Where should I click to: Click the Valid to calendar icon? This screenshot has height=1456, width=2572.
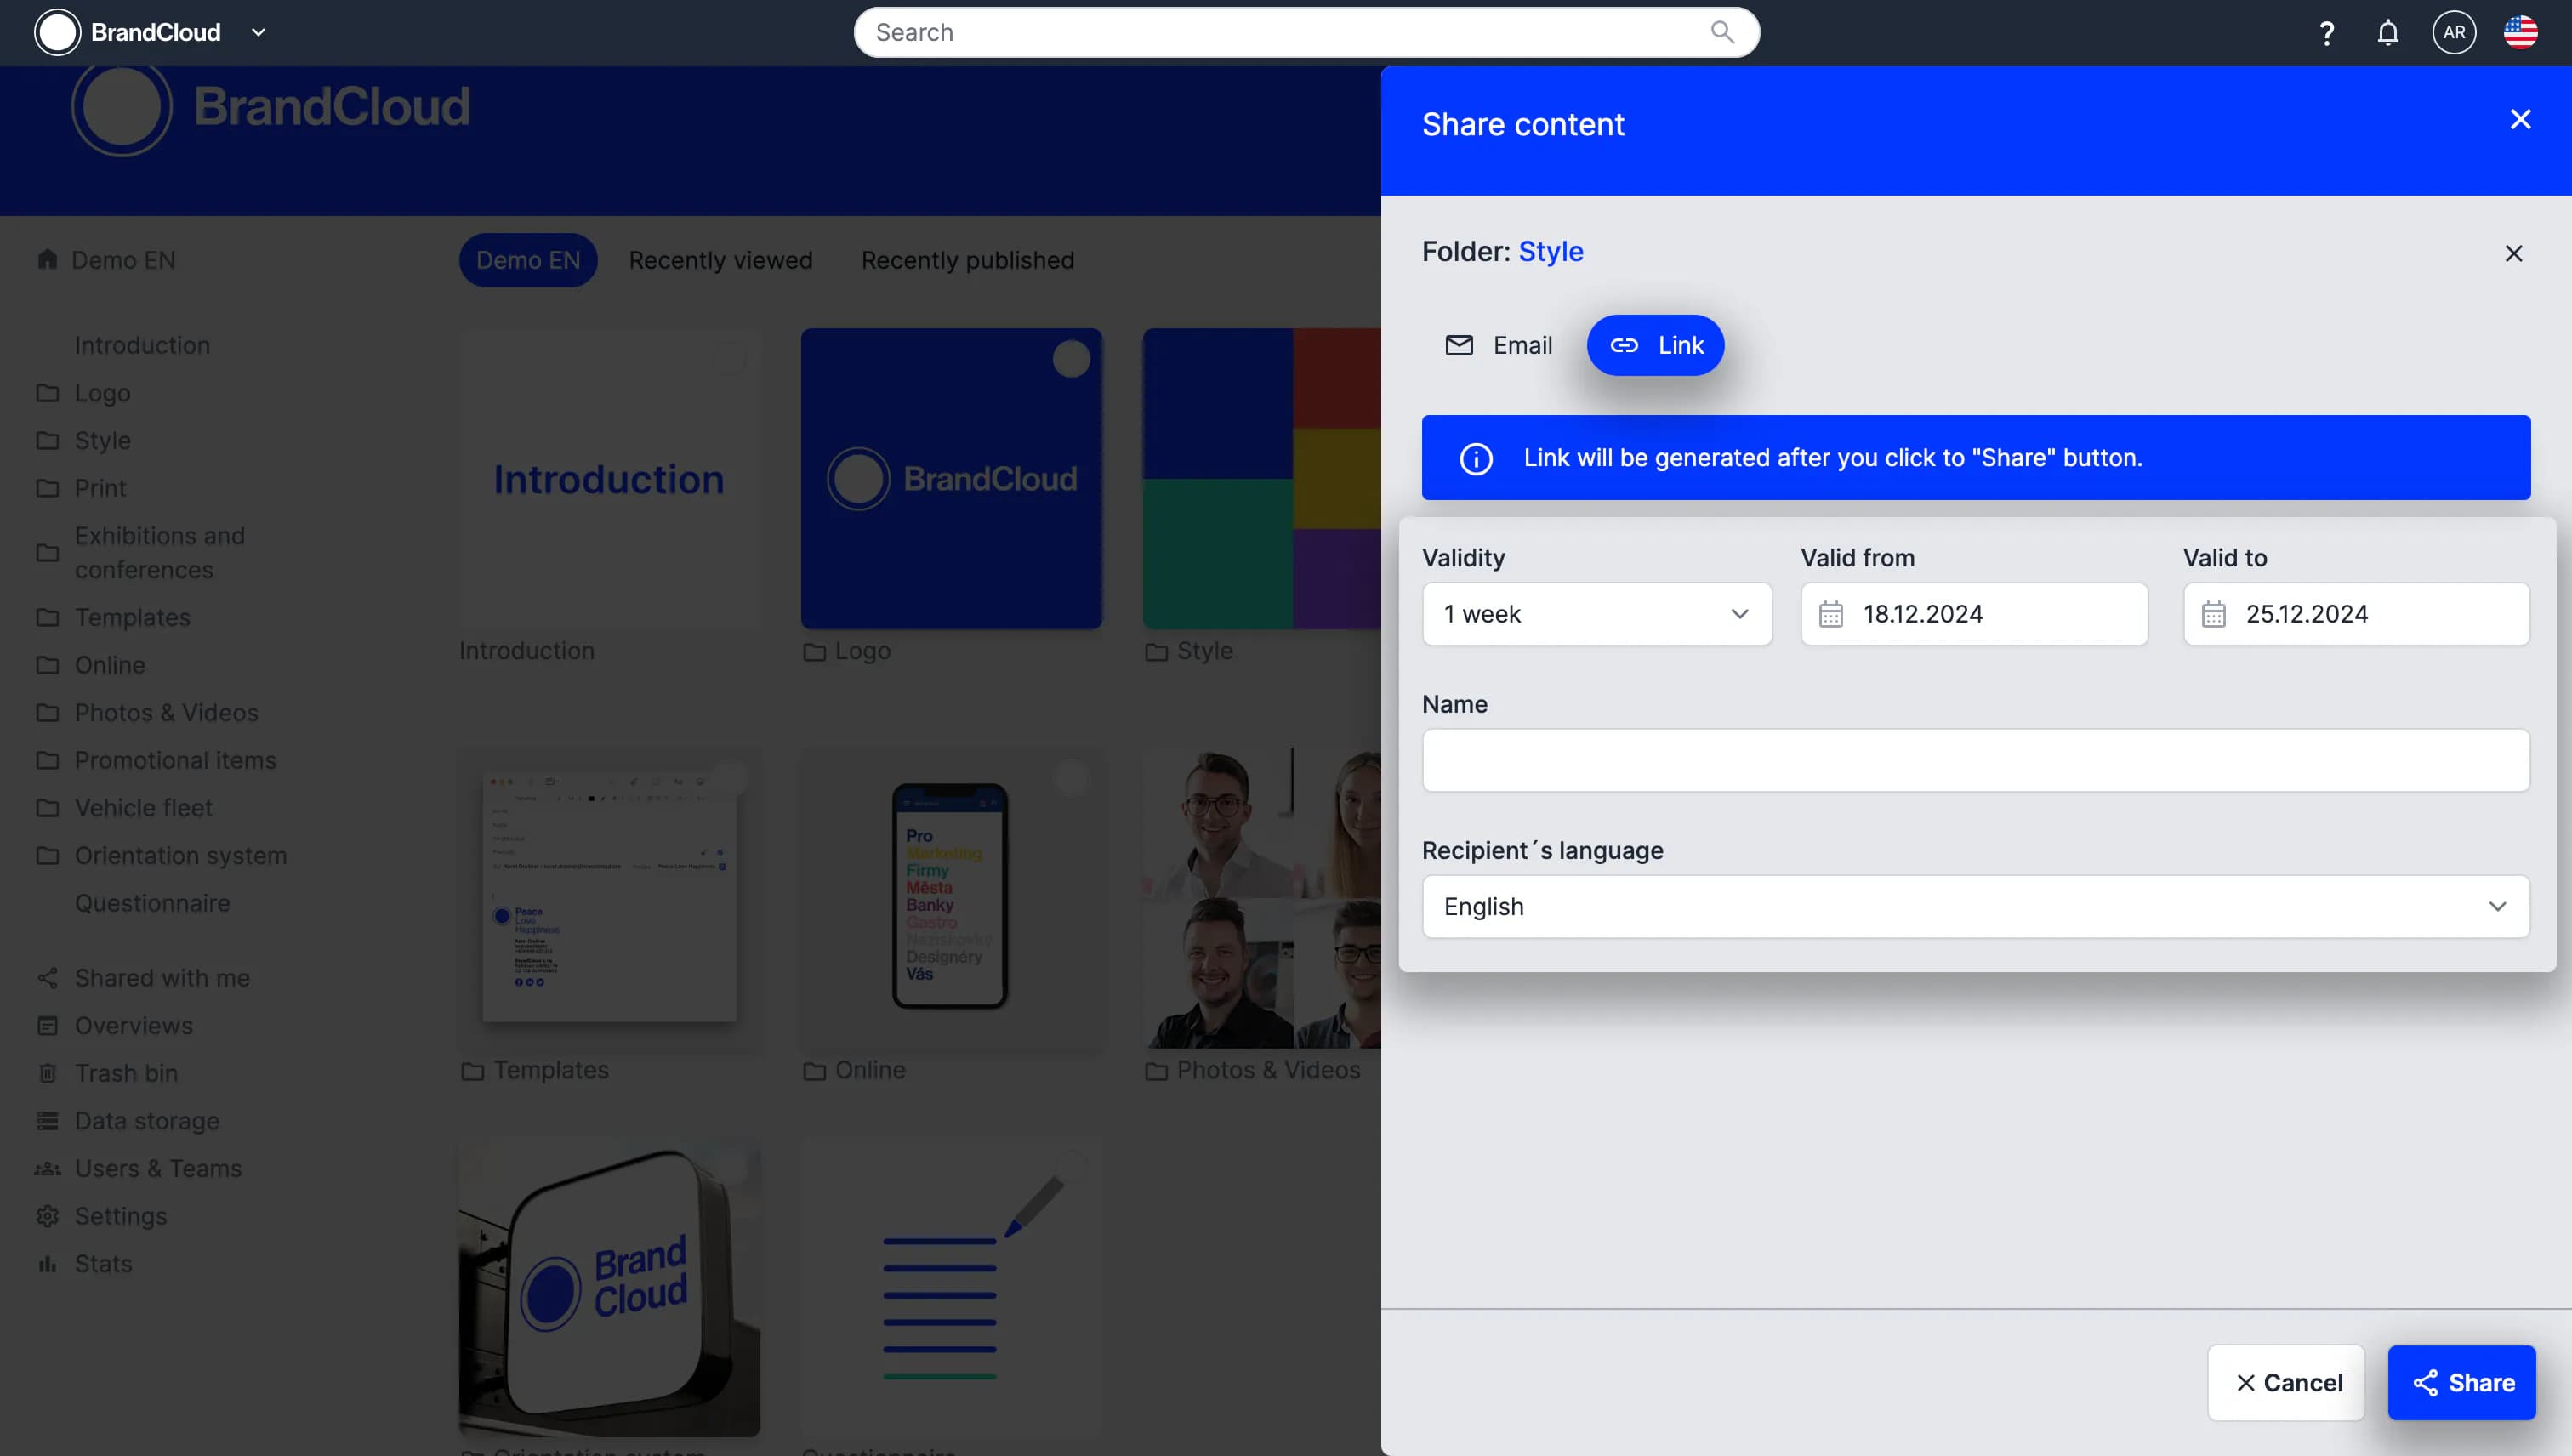2213,614
